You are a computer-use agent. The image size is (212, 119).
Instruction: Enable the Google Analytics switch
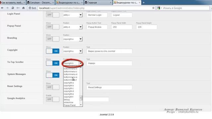tap(53, 99)
